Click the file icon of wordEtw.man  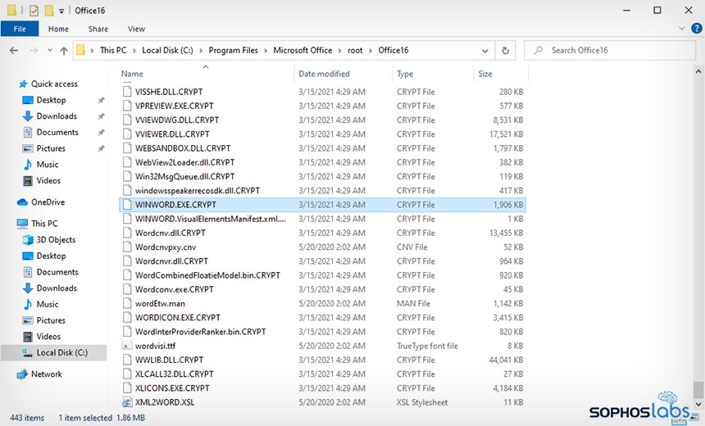point(127,303)
